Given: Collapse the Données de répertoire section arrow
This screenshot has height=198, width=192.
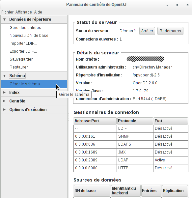Looking at the screenshot, I should click(5, 19).
